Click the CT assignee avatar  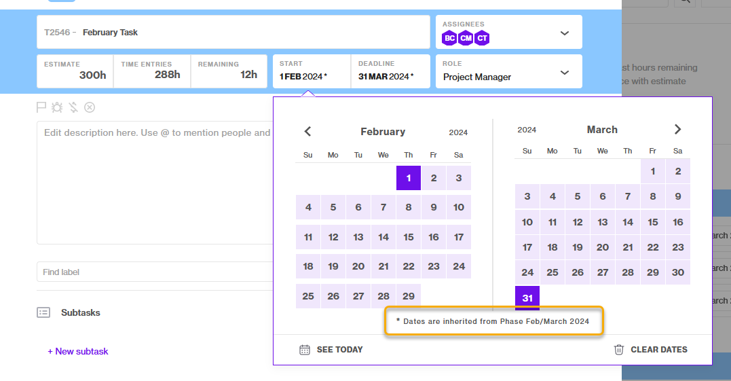[x=482, y=38]
